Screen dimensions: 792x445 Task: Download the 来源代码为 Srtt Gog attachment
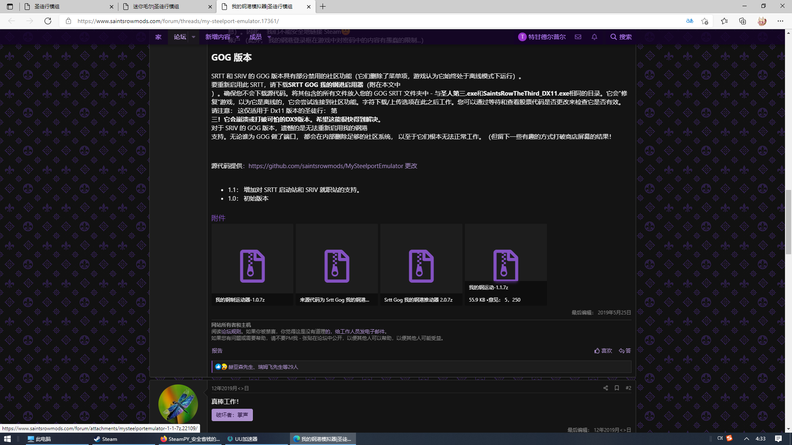[337, 265]
